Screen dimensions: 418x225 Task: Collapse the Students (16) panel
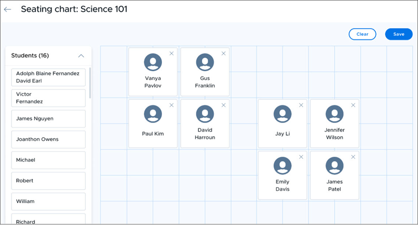pos(81,56)
